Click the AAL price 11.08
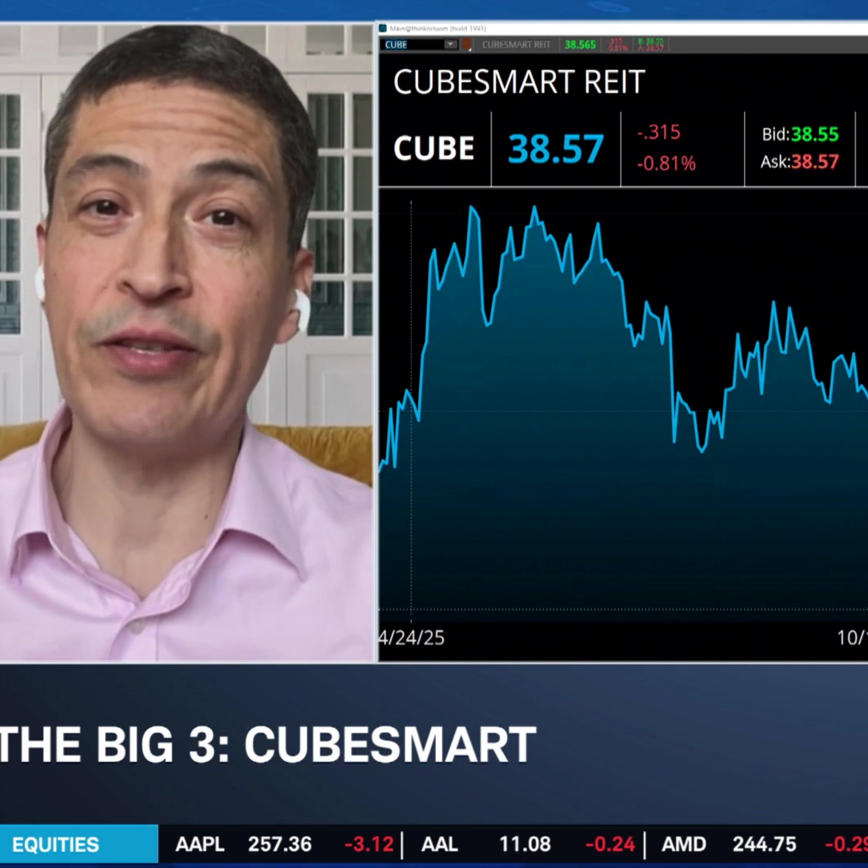 coord(525,845)
